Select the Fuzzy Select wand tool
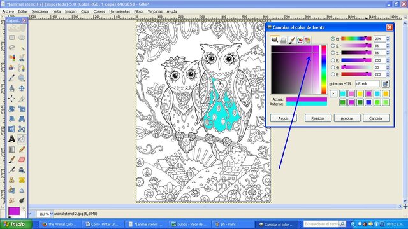 (22, 48)
